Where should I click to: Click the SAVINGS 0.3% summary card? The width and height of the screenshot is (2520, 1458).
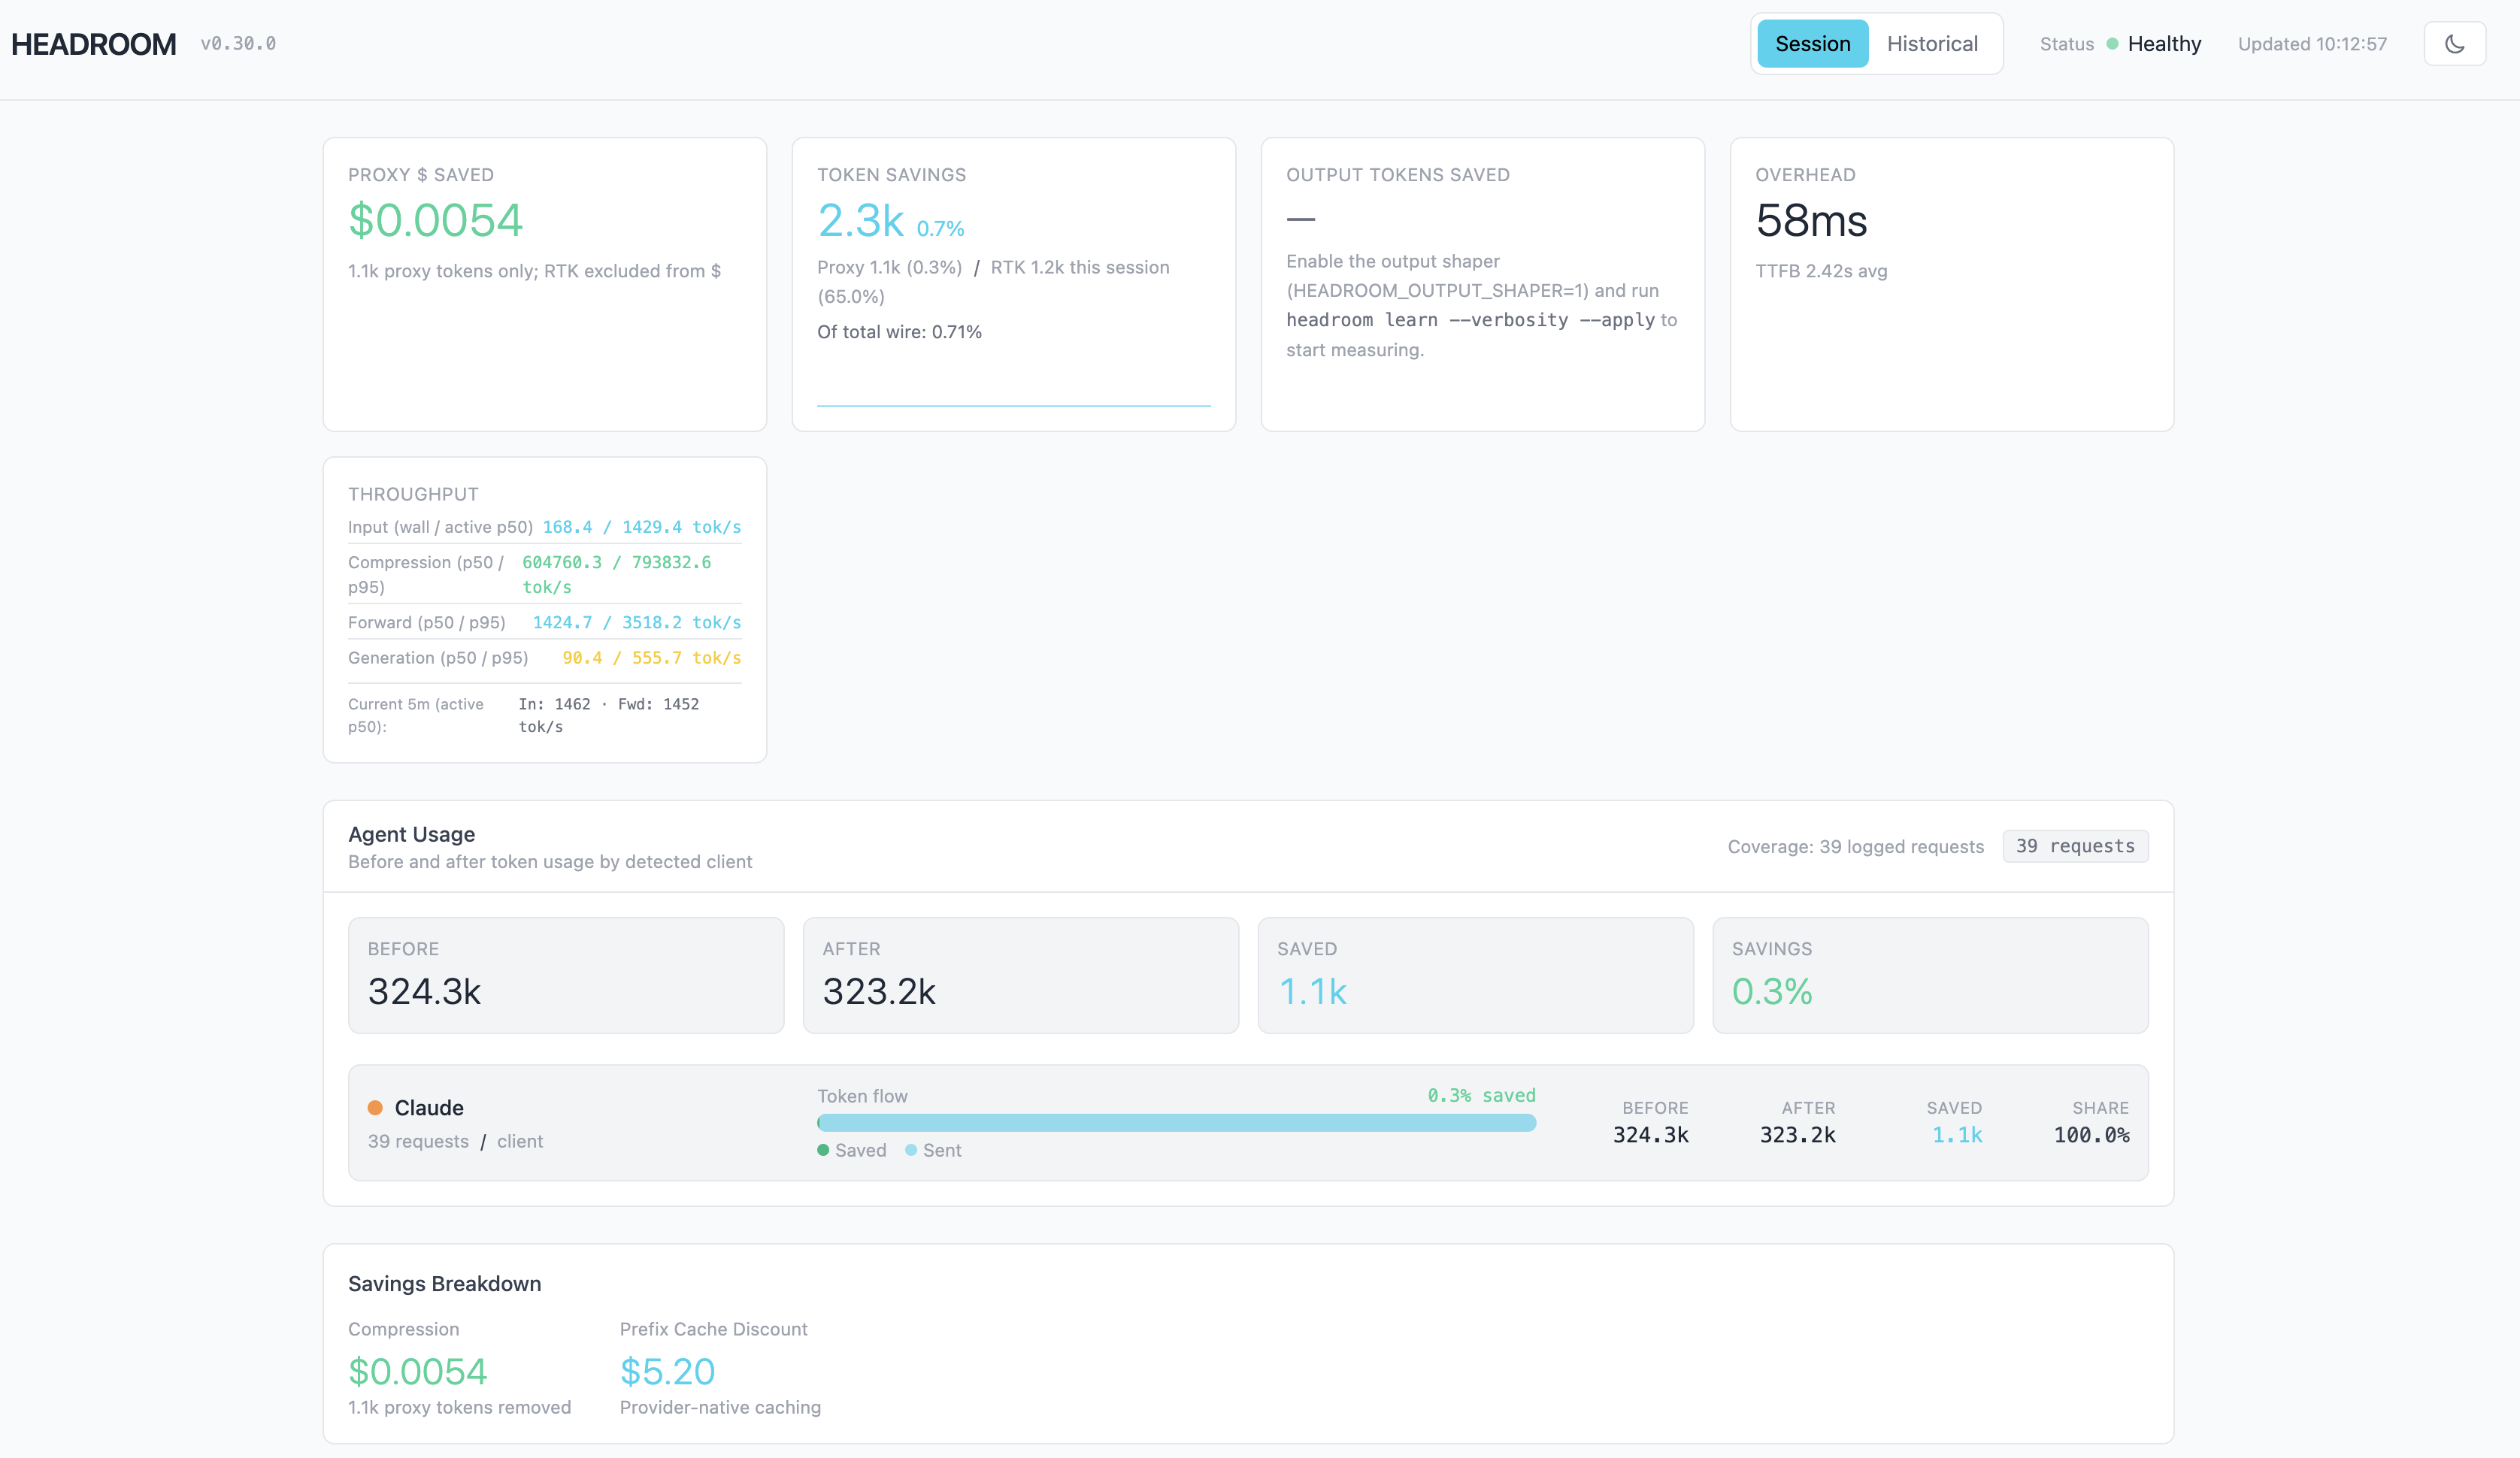[1930, 975]
